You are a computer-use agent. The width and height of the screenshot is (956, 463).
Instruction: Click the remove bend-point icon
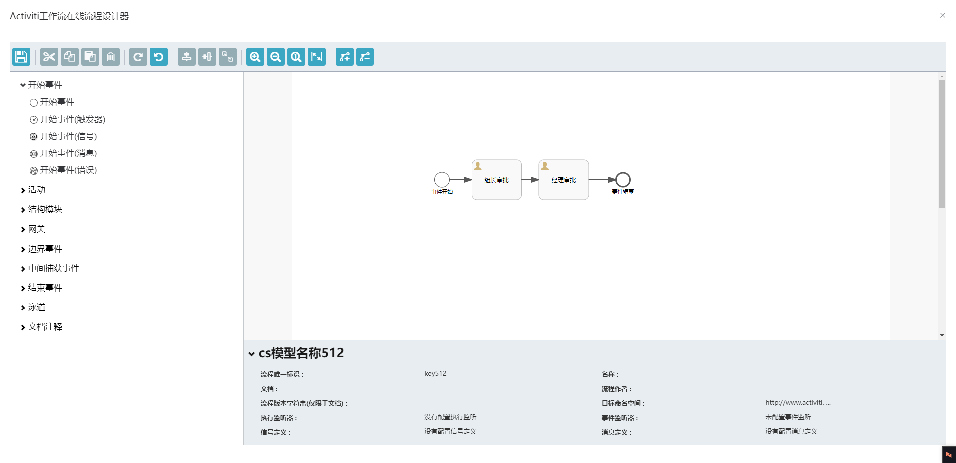tap(365, 57)
